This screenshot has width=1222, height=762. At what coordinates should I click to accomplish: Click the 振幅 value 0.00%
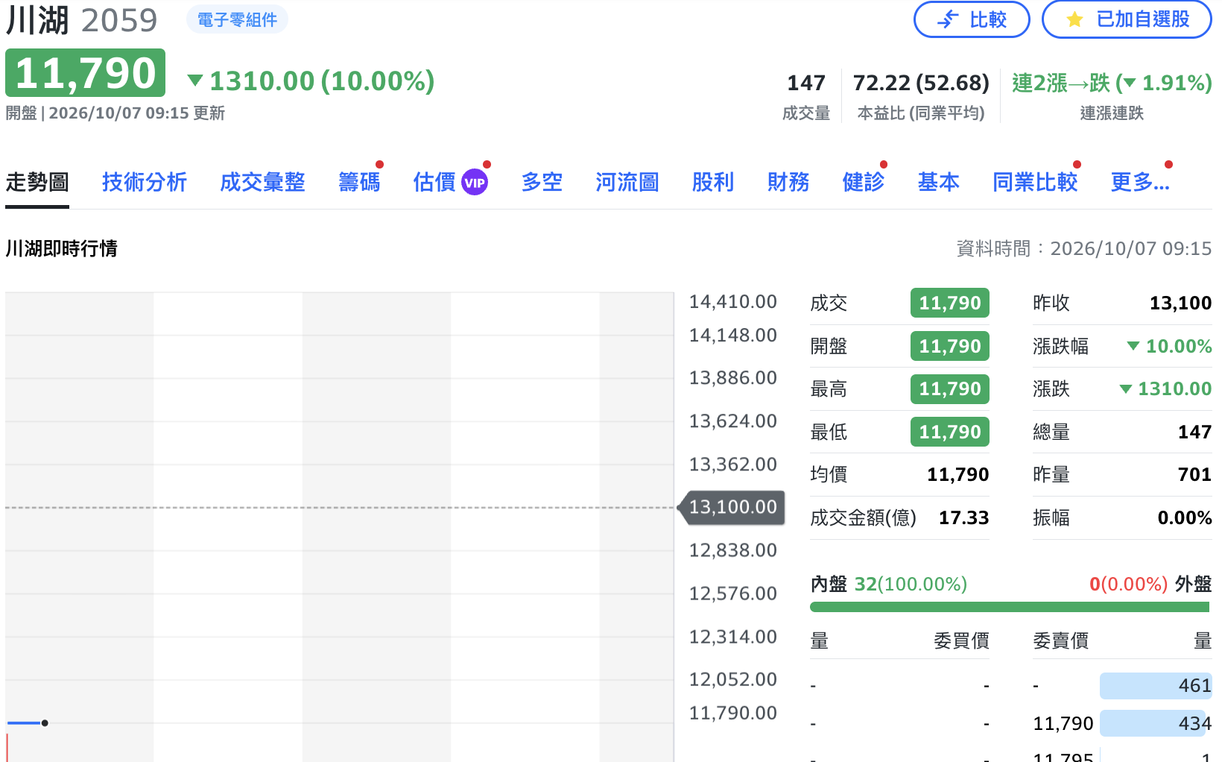(x=1185, y=517)
